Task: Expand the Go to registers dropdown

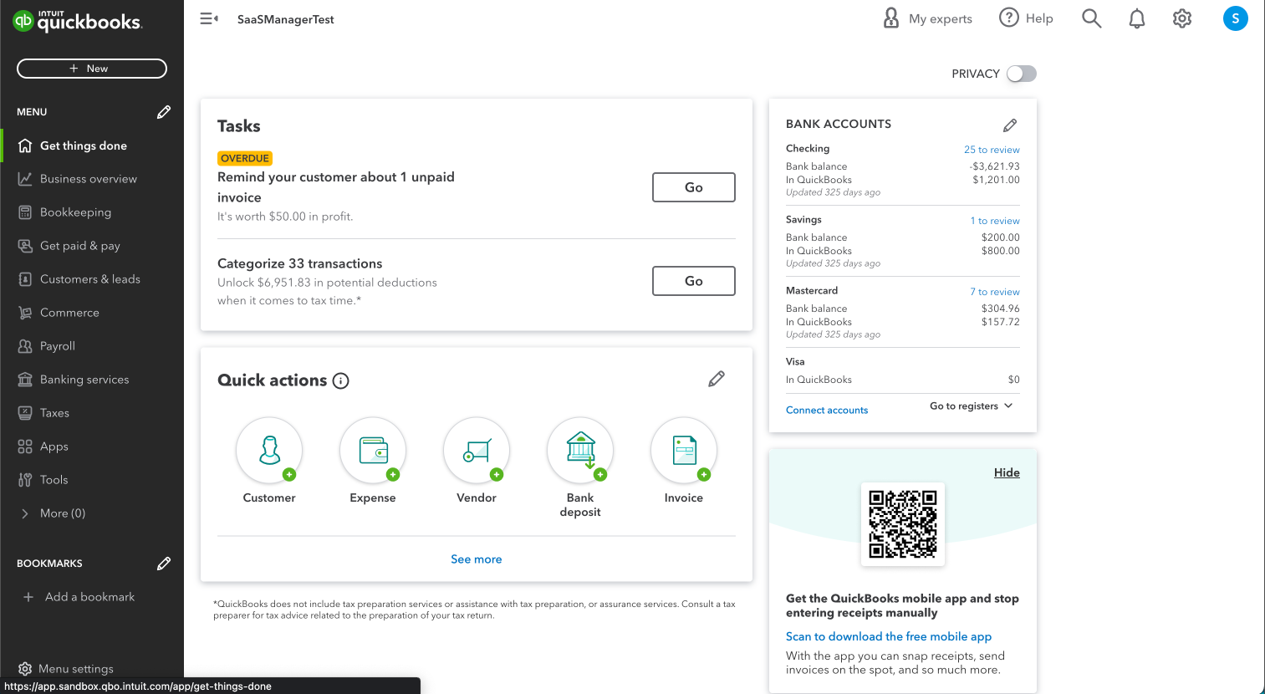Action: click(971, 406)
